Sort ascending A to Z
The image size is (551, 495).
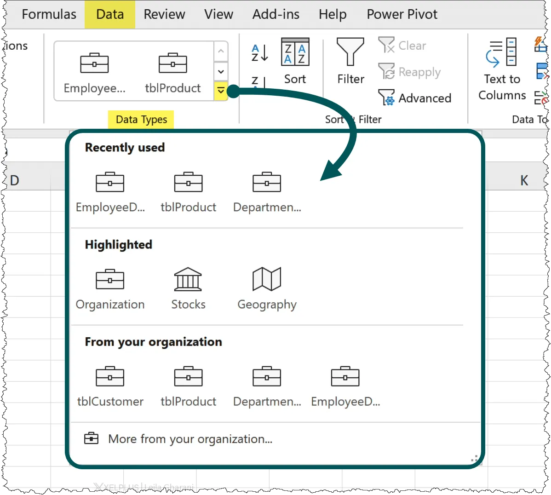coord(259,53)
